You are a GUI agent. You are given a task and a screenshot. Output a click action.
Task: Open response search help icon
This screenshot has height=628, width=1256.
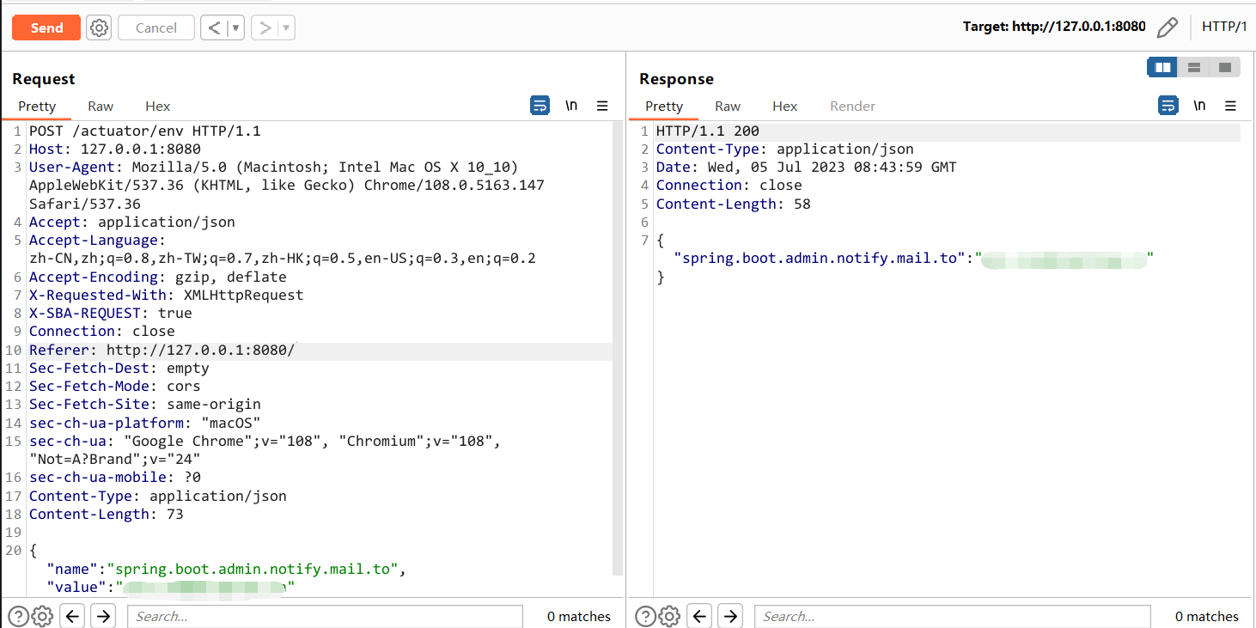645,616
